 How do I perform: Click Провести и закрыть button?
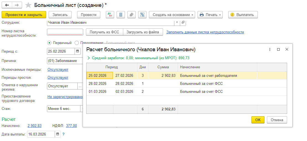24,15
